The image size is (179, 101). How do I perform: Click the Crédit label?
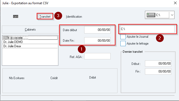(54, 78)
